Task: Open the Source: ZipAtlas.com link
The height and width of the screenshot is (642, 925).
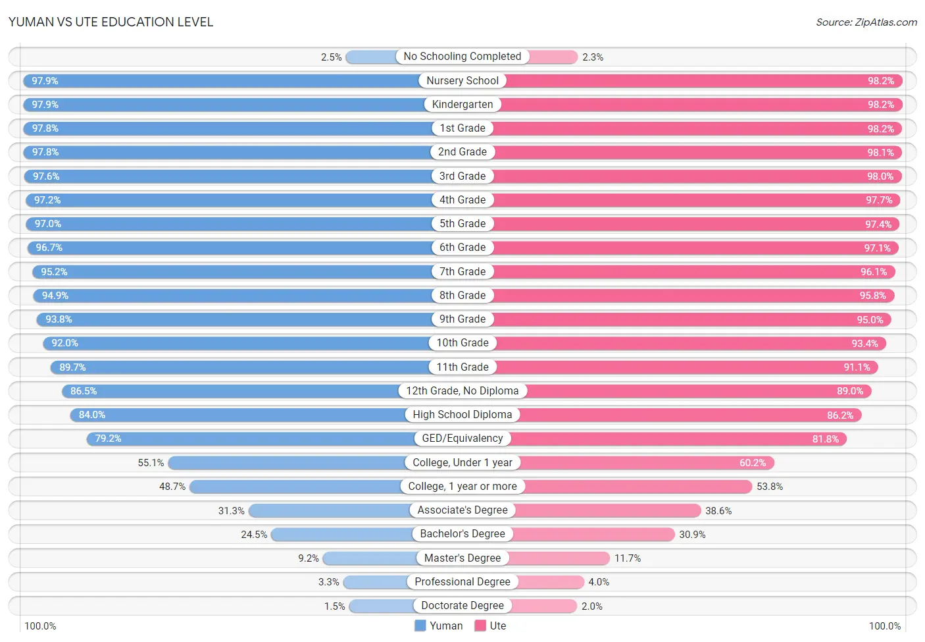Action: tap(866, 22)
